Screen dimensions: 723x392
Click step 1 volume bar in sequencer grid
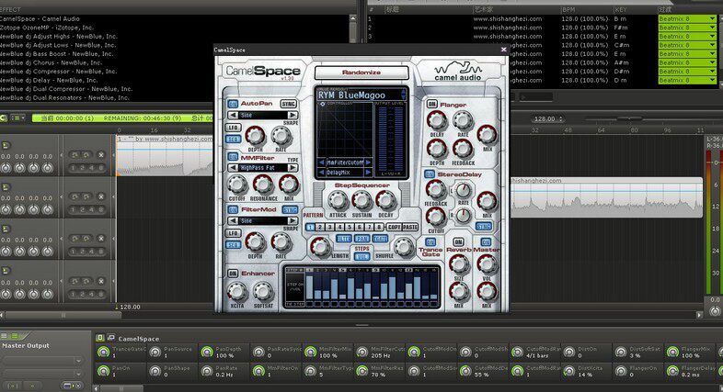(x=309, y=287)
